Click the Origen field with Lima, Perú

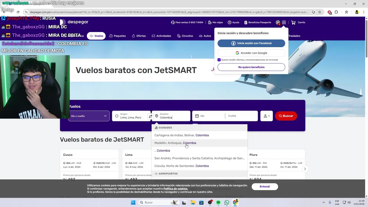131,116
